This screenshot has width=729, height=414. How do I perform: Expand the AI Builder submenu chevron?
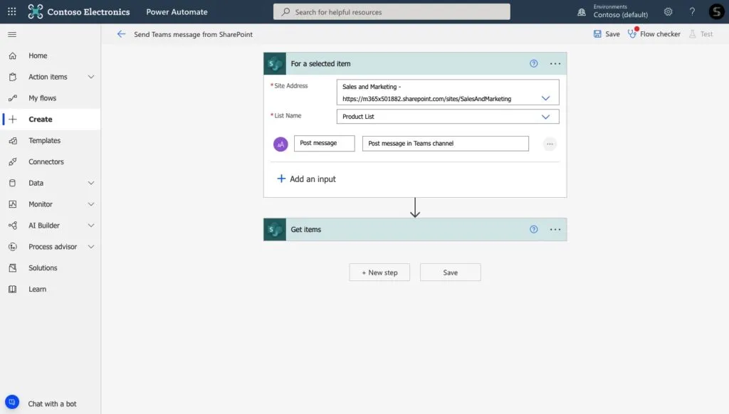[91, 225]
